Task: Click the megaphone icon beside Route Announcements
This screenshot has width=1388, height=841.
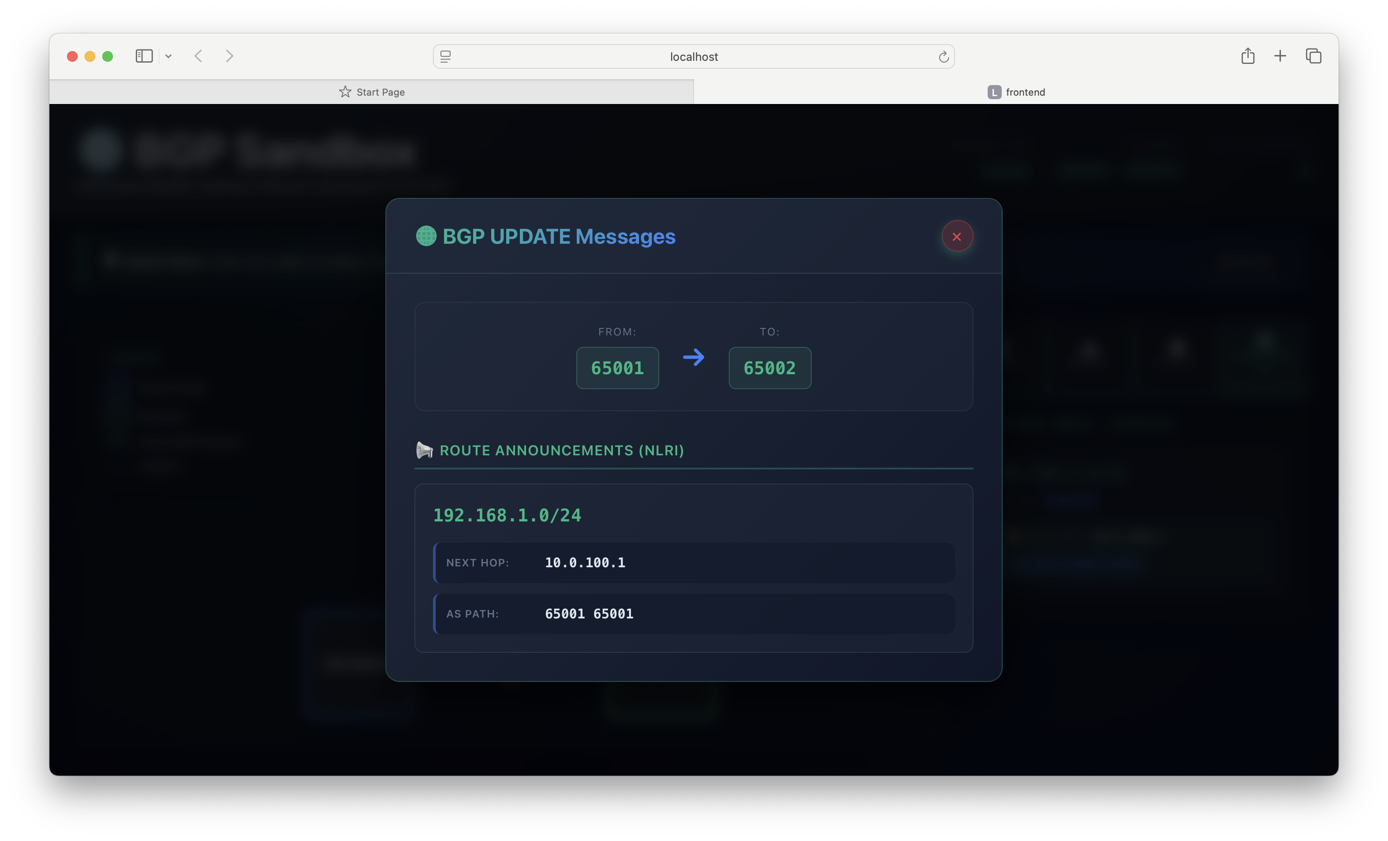Action: [x=424, y=450]
